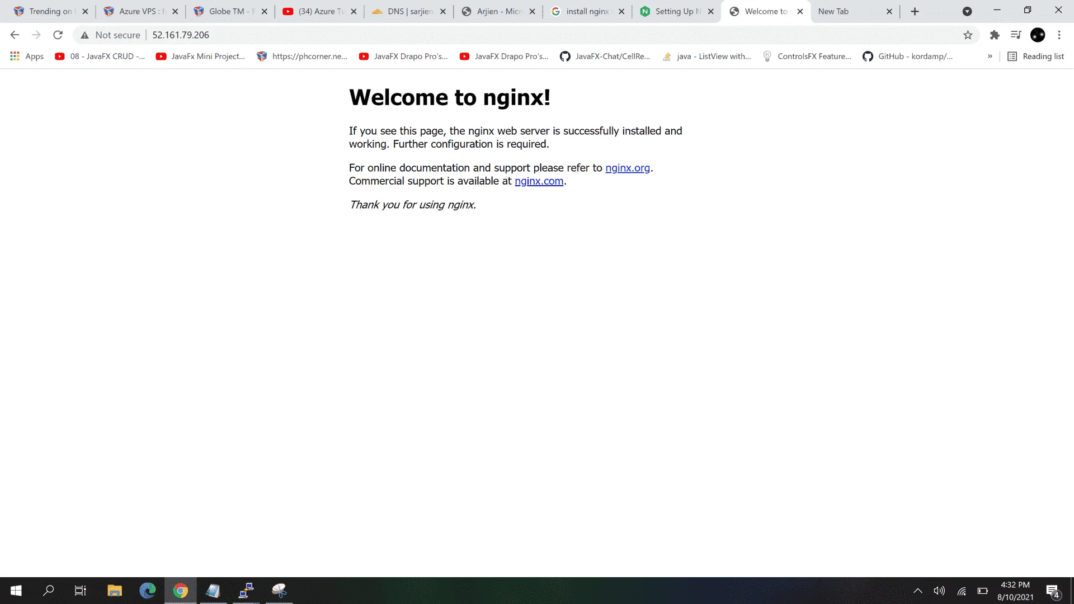The image size is (1074, 604).
Task: Click the forward navigation arrow
Action: pyautogui.click(x=36, y=35)
